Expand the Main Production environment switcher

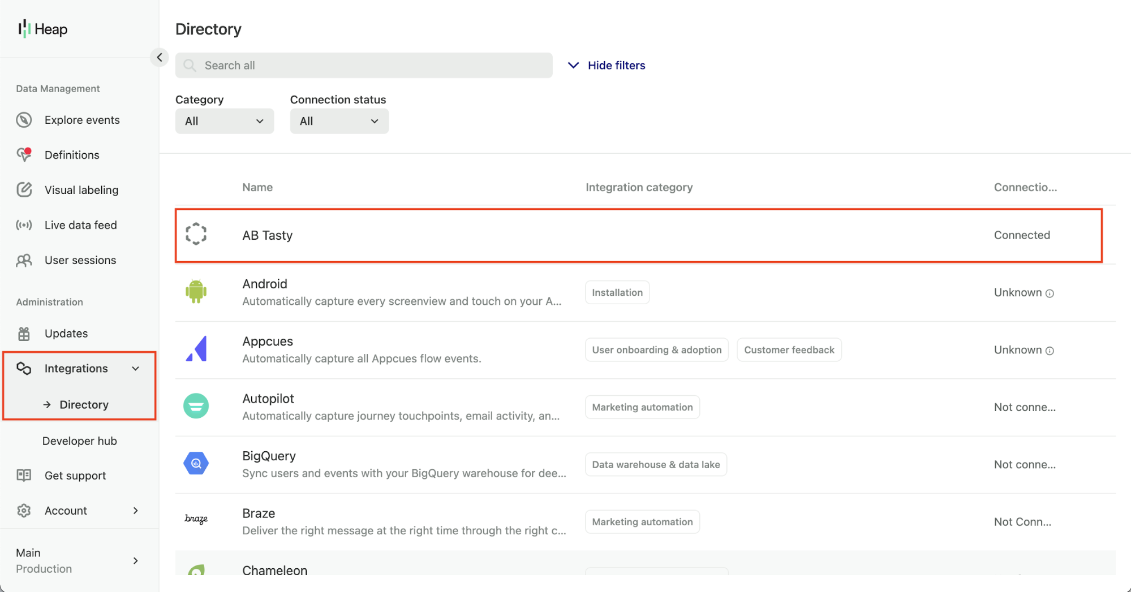pos(79,560)
